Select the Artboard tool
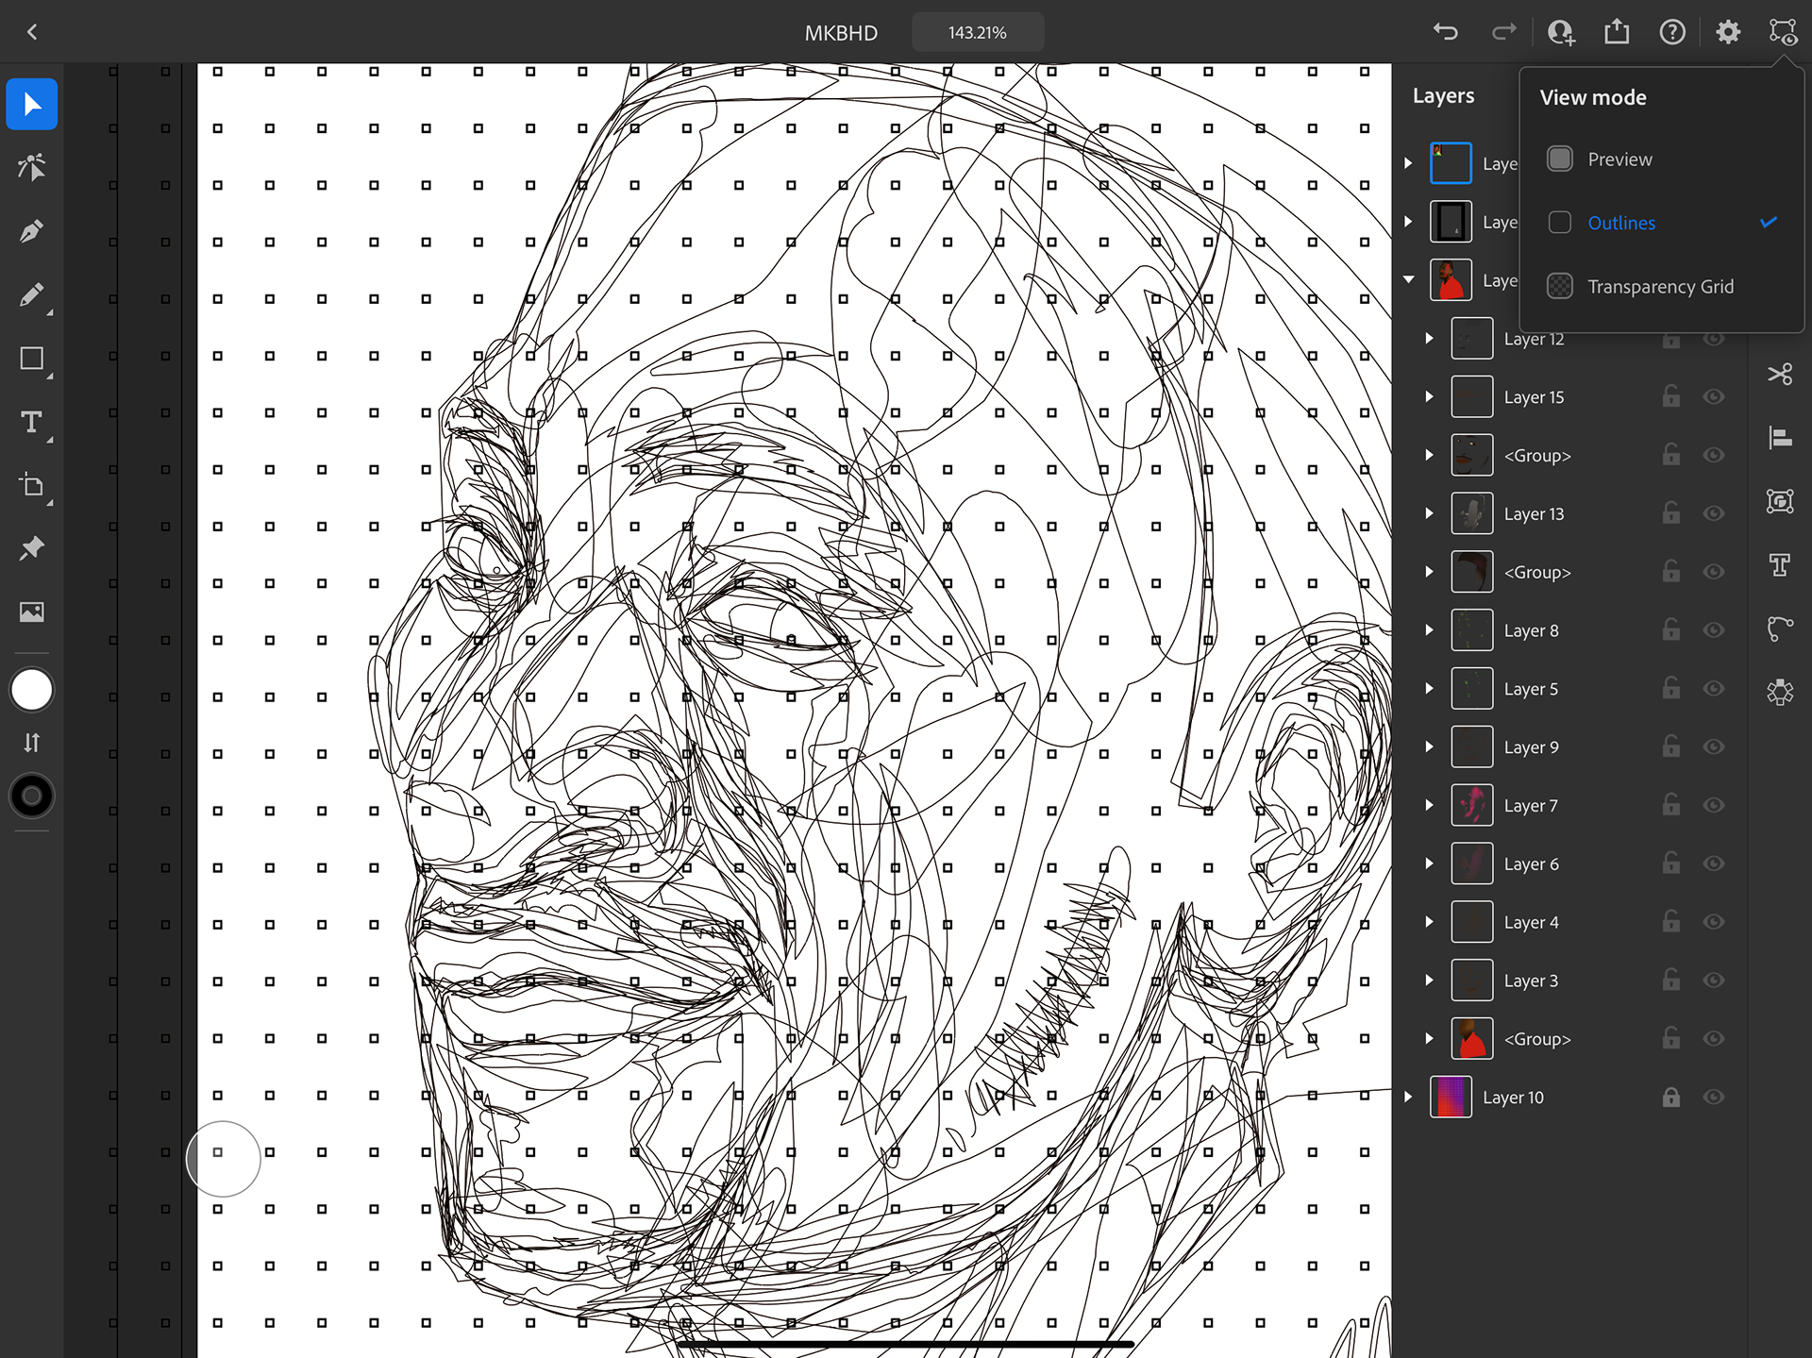The image size is (1812, 1358). pyautogui.click(x=31, y=486)
